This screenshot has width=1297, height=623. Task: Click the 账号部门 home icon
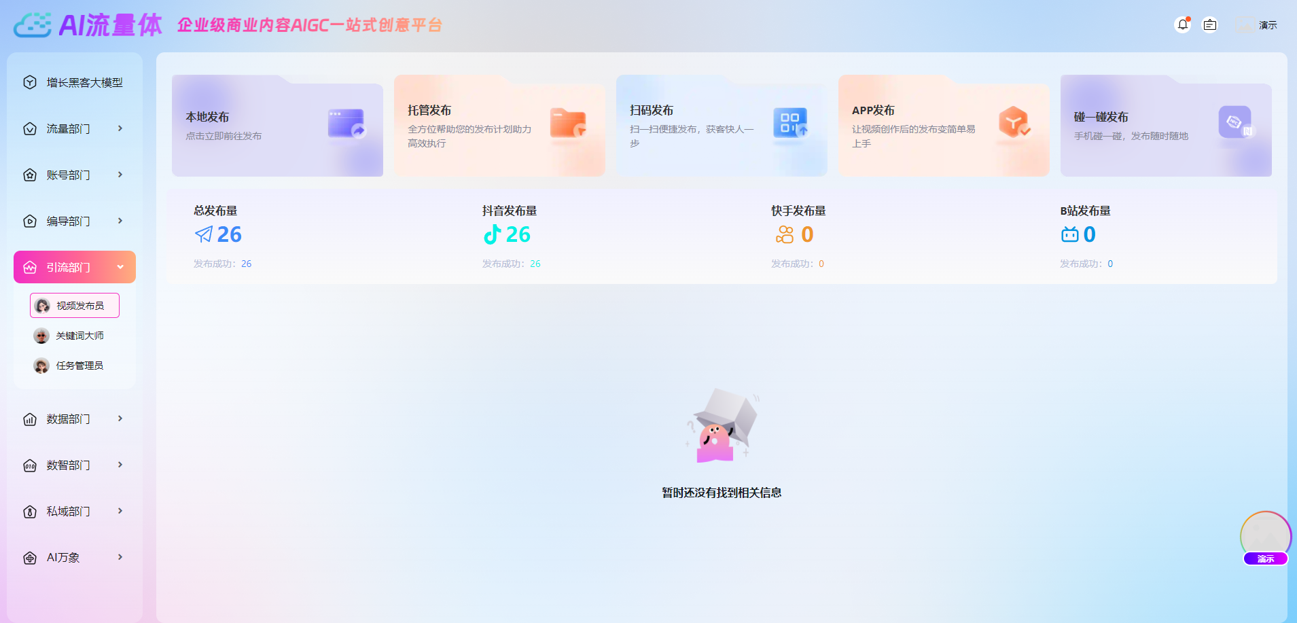[30, 175]
